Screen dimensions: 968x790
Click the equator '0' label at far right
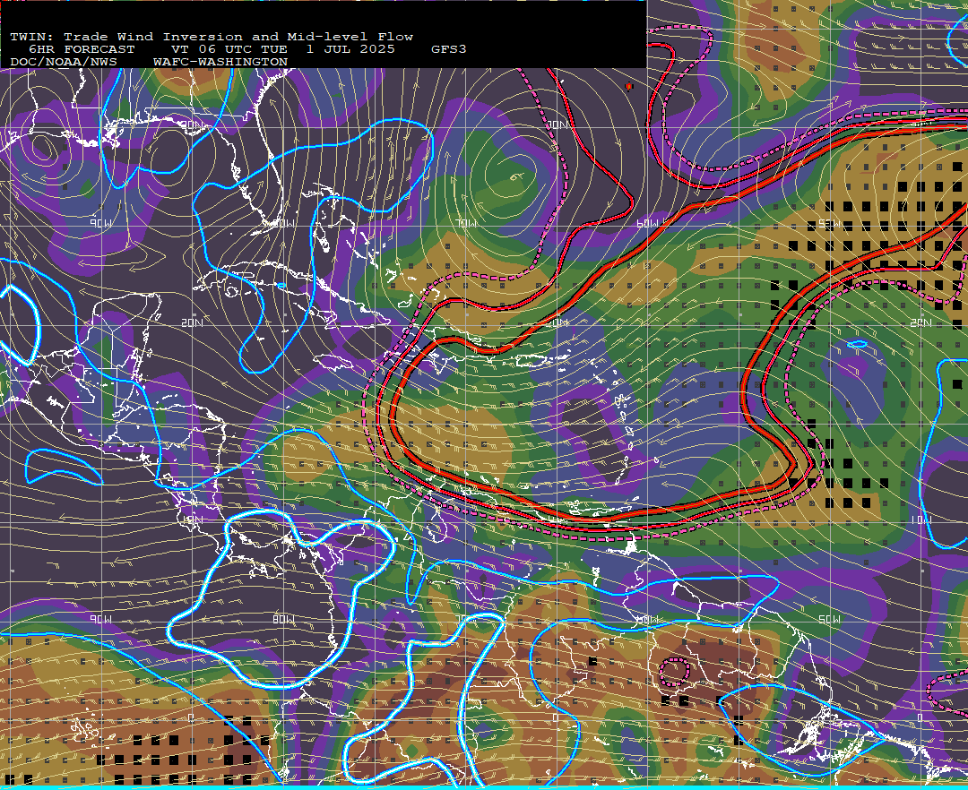pos(920,717)
